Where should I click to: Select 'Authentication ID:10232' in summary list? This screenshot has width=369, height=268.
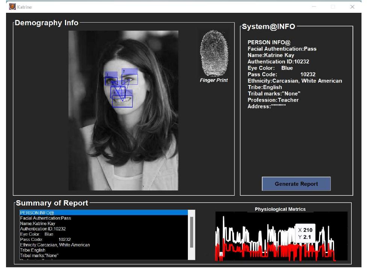click(x=104, y=228)
